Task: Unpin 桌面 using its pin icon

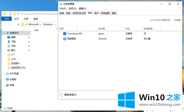Action: (x=29, y=37)
